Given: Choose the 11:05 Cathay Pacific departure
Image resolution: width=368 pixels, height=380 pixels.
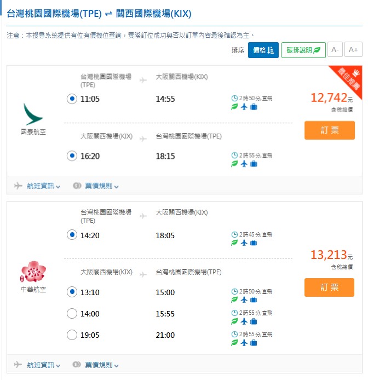Looking at the screenshot, I should (72, 99).
